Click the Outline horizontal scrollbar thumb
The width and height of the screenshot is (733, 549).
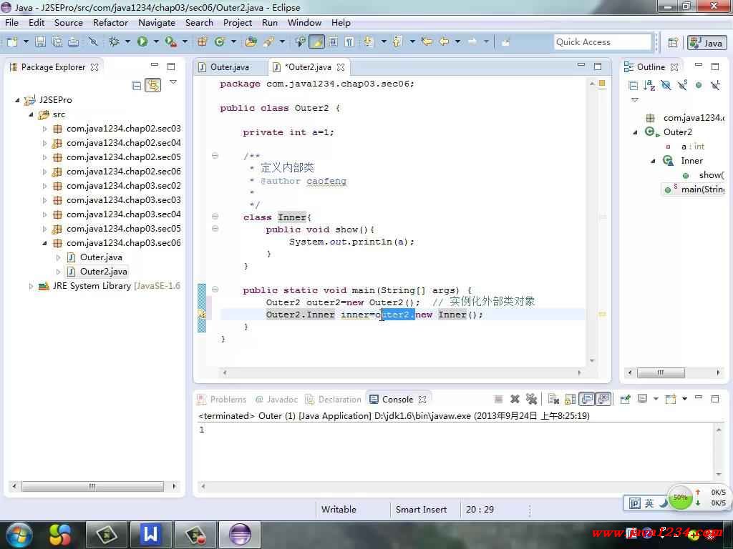[x=661, y=372]
